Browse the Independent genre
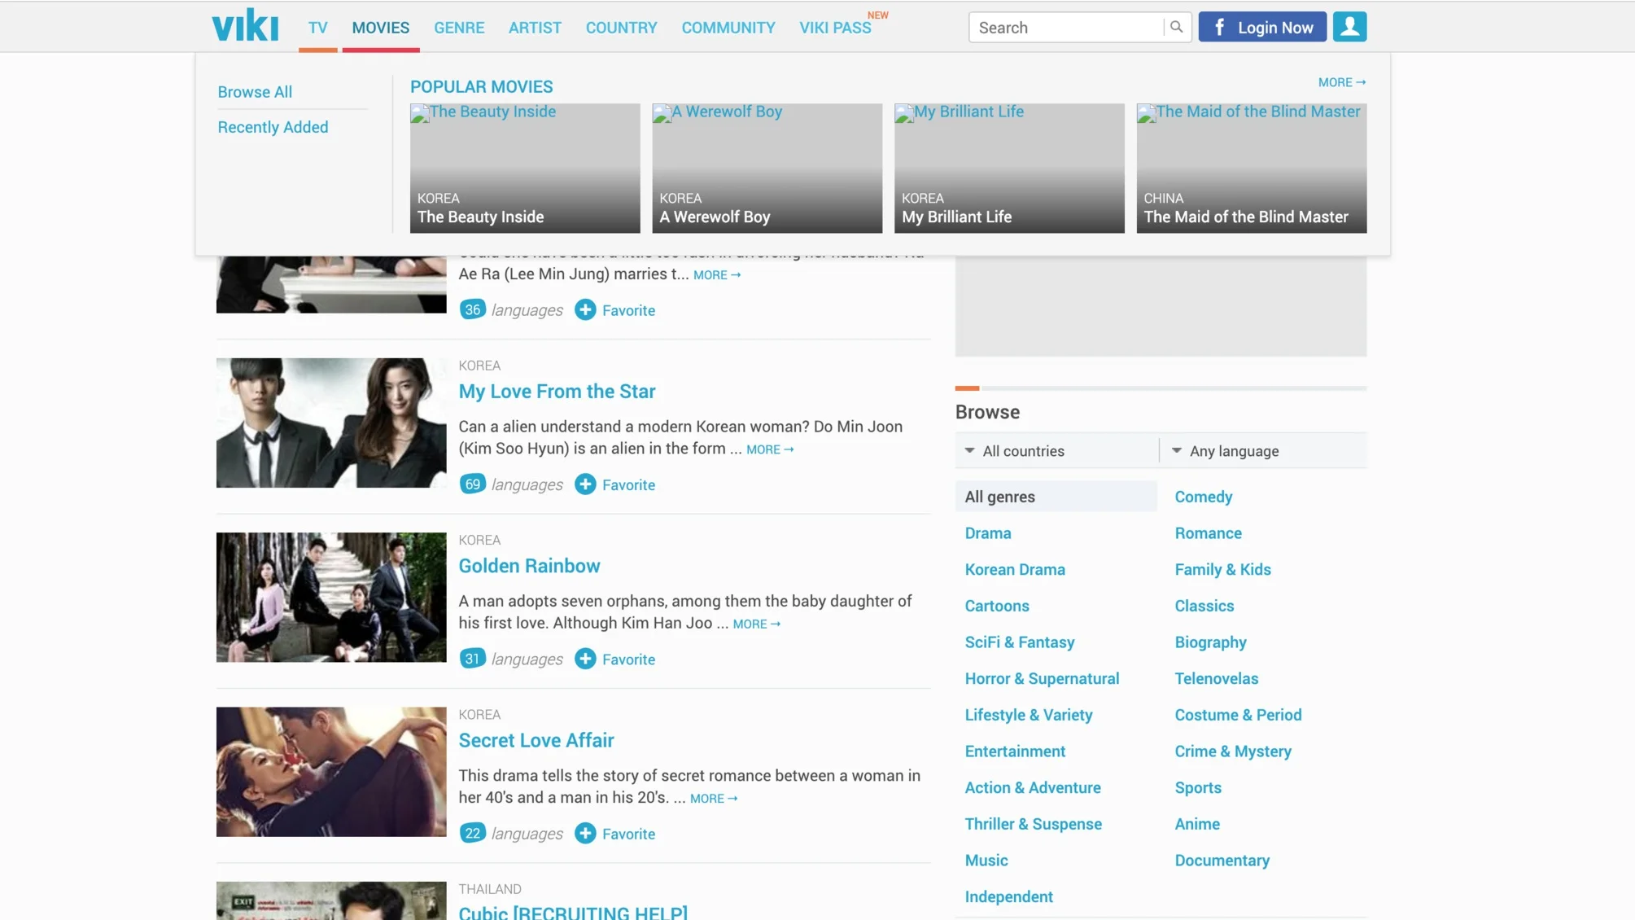Screen dimensions: 1635x920 (1009, 896)
